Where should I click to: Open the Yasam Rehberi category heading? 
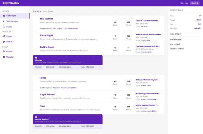[42, 119]
